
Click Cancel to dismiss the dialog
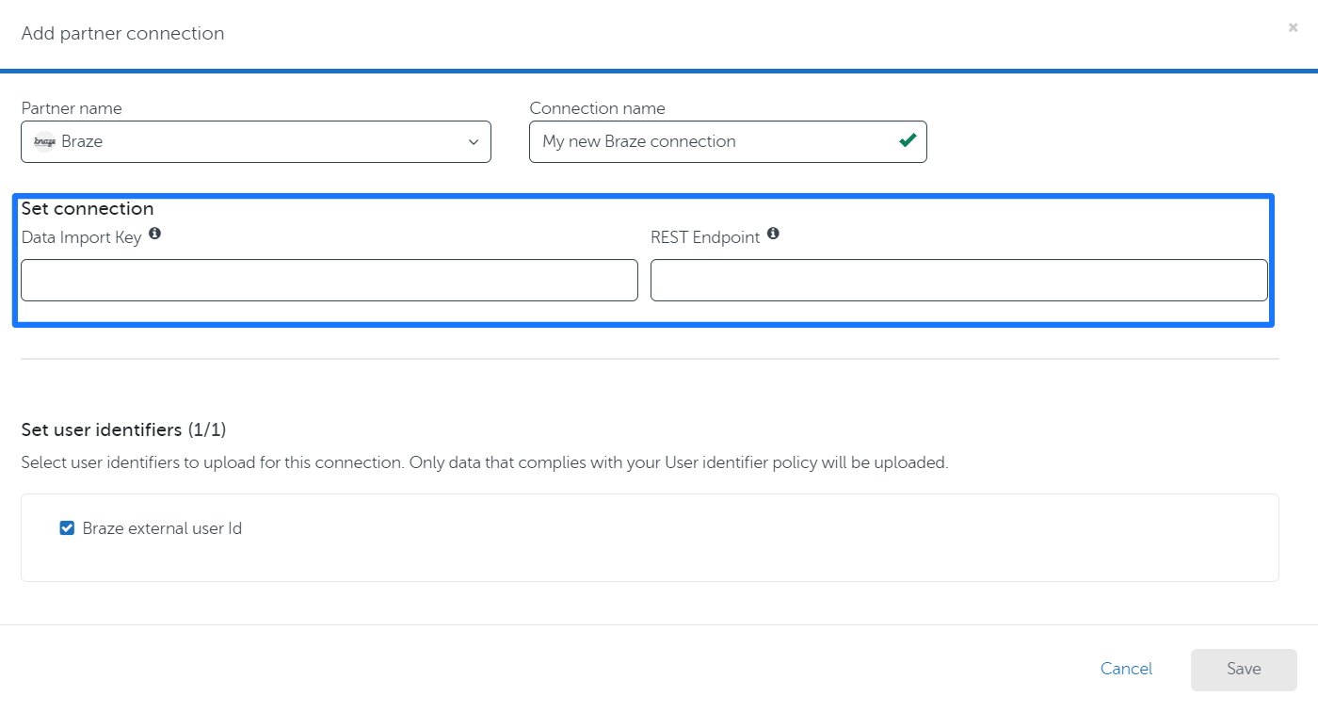(x=1126, y=669)
